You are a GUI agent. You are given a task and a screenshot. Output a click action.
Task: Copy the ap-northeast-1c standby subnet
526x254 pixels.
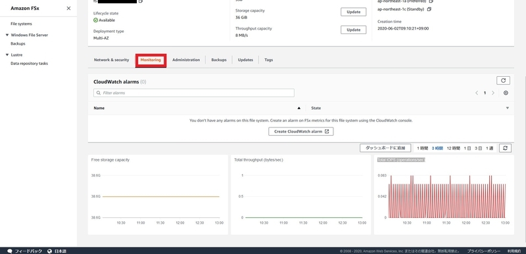tap(429, 9)
